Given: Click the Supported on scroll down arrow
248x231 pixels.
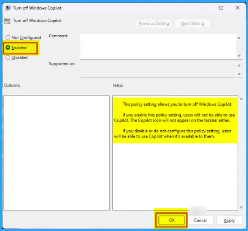Looking at the screenshot, I should [239, 74].
